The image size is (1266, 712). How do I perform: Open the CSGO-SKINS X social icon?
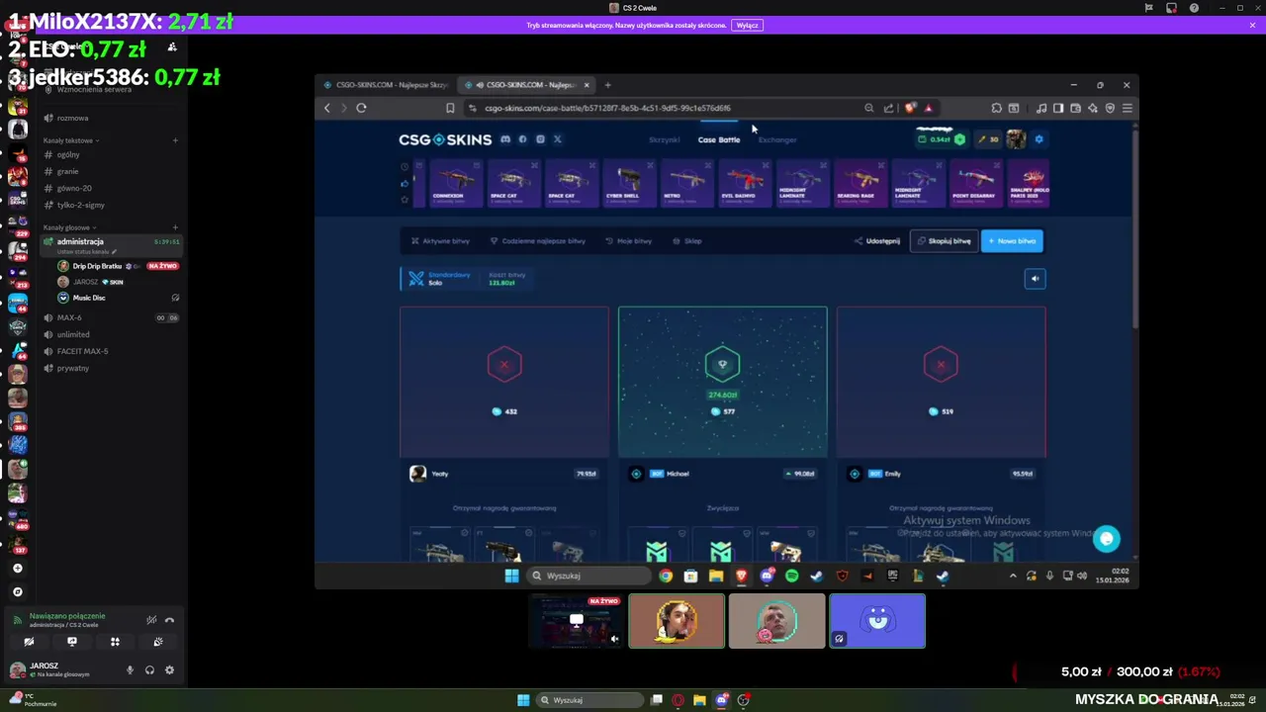[557, 139]
